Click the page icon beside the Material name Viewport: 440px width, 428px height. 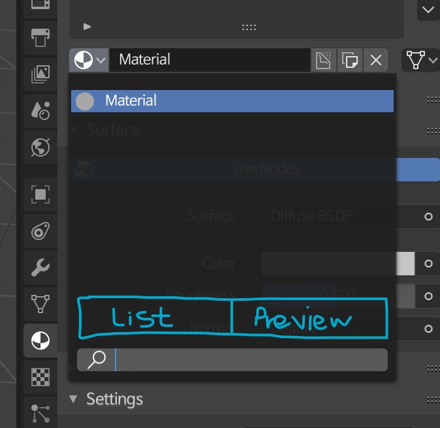(x=323, y=60)
